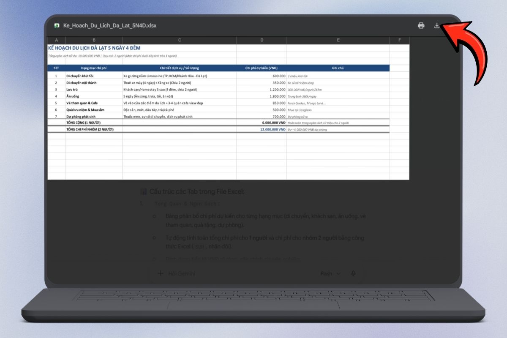The width and height of the screenshot is (507, 338).
Task: Click the Xe giường nằm Limousine detail cell
Action: click(x=180, y=76)
